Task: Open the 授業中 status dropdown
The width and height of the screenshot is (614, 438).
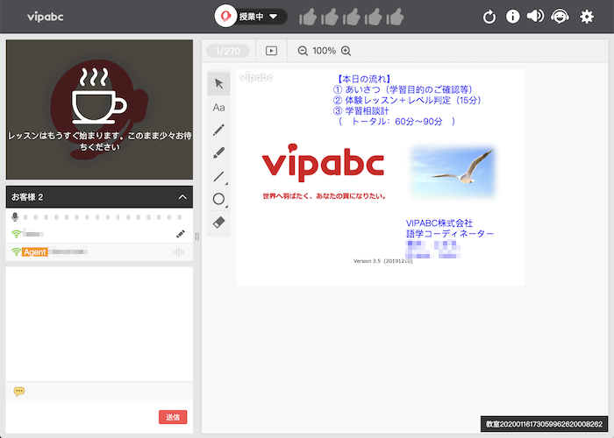Action: click(258, 17)
